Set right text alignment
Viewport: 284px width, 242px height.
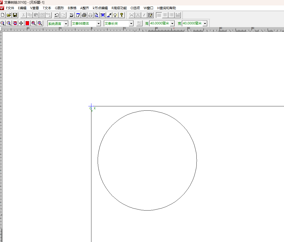(171, 15)
